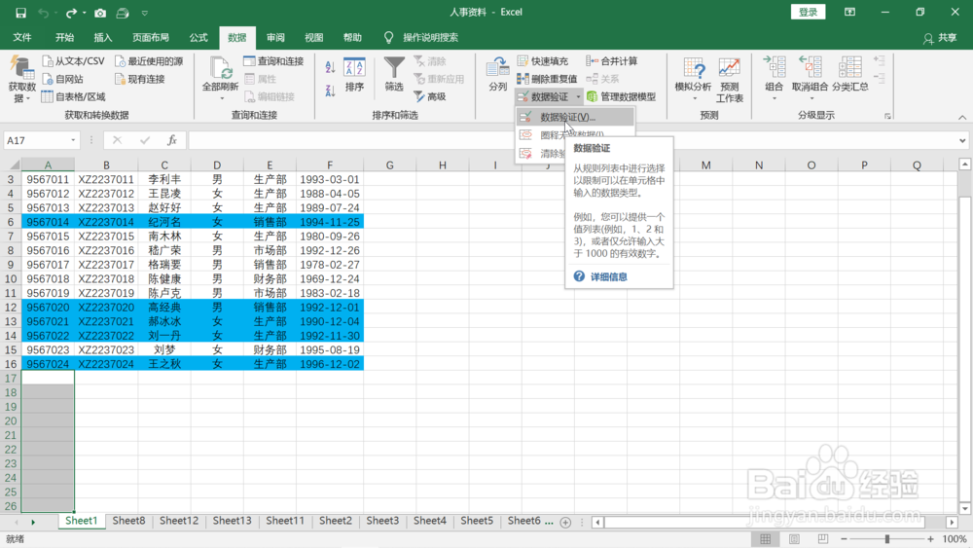The width and height of the screenshot is (973, 548).
Task: Create a Forecast Sheet
Action: tap(729, 79)
